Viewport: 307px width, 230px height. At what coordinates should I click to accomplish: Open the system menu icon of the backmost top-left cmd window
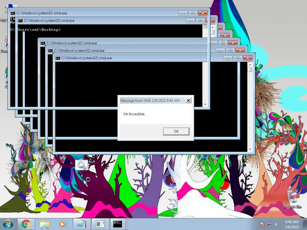point(13,13)
